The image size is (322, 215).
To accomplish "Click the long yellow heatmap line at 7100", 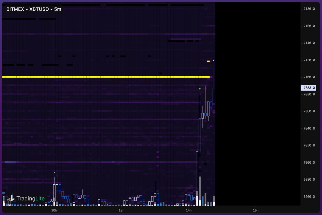I will tap(106, 77).
